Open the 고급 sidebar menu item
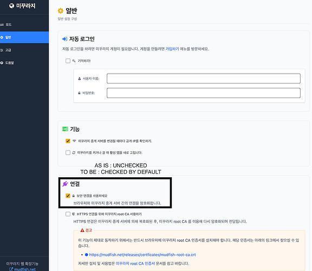 tap(24, 50)
